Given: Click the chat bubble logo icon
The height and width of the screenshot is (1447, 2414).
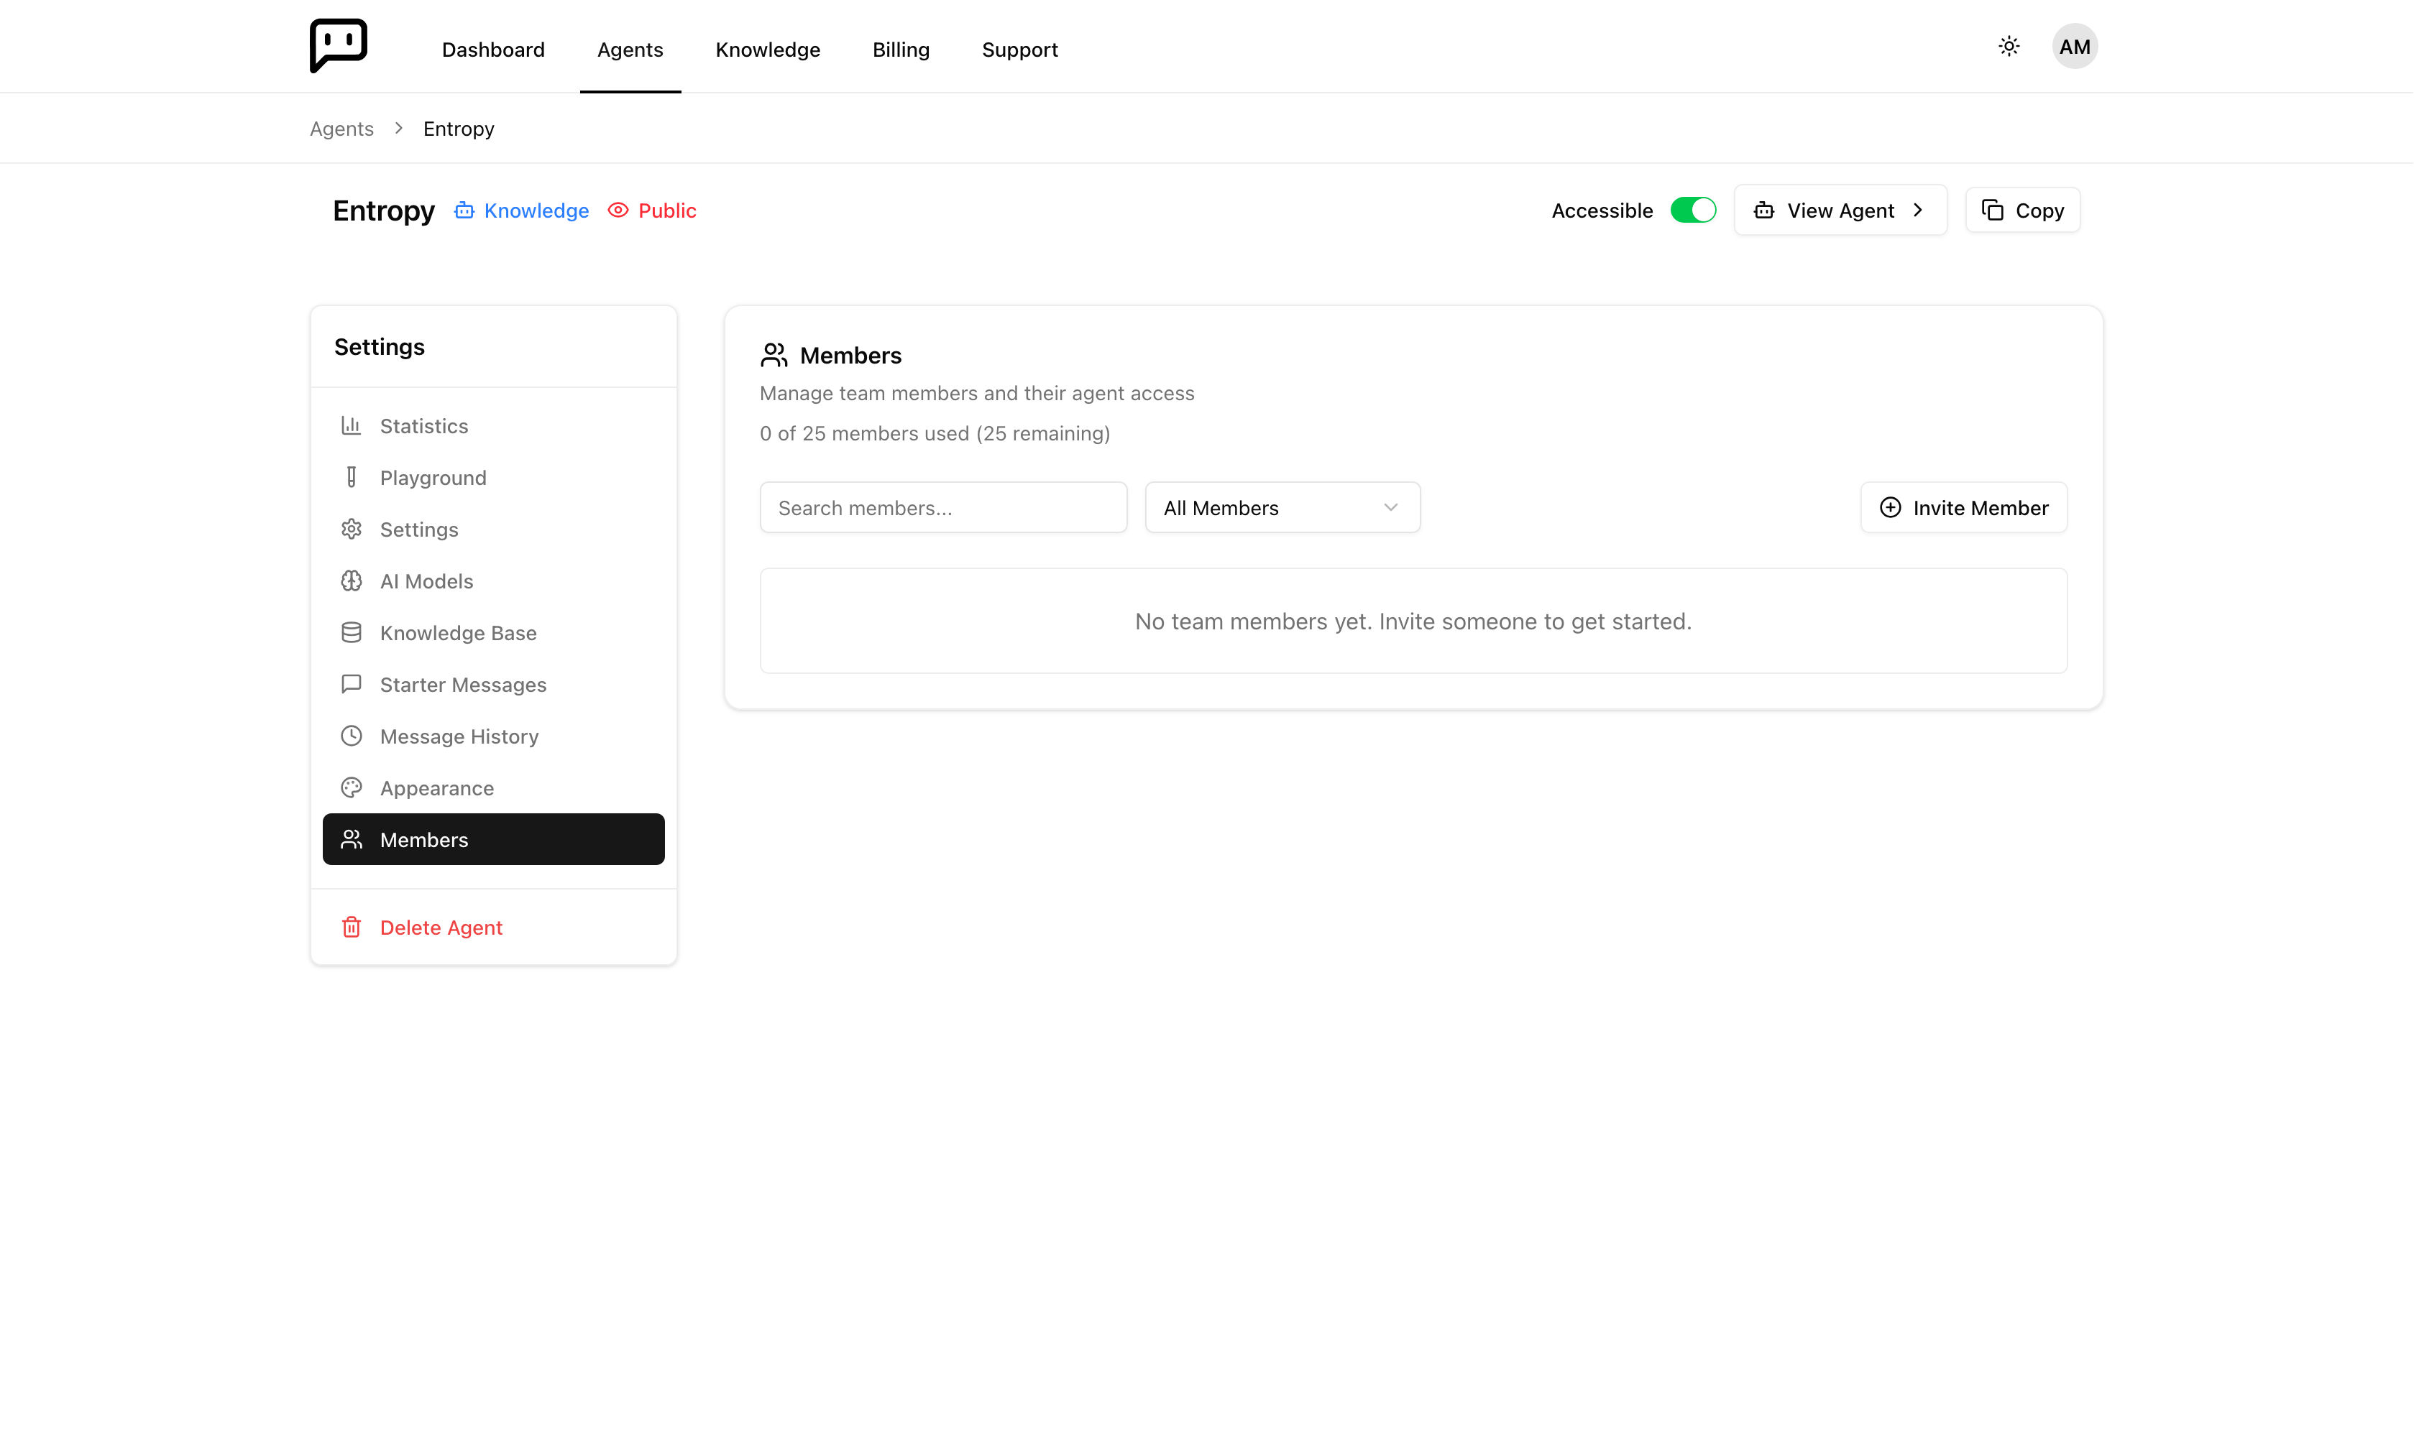Looking at the screenshot, I should [x=339, y=45].
